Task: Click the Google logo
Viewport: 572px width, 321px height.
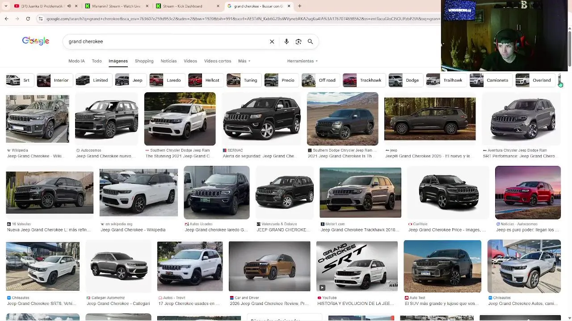Action: coord(36,41)
